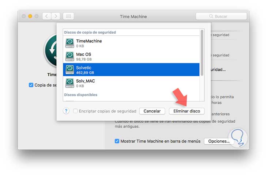Go back with the left chevron button

[46, 16]
